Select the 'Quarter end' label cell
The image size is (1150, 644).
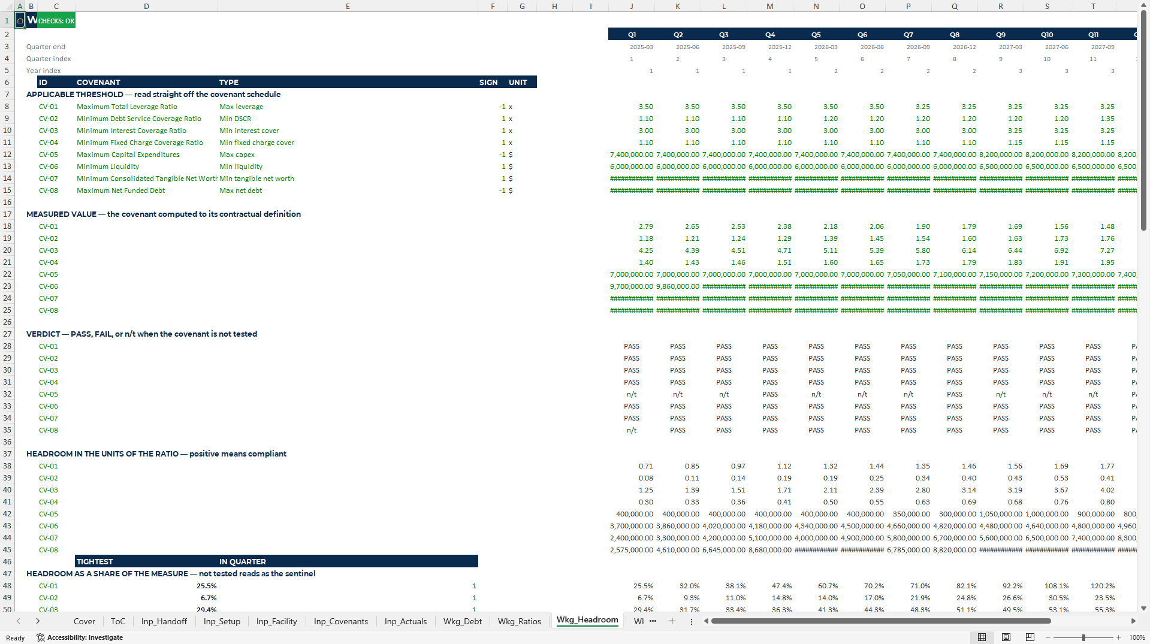[x=46, y=47]
